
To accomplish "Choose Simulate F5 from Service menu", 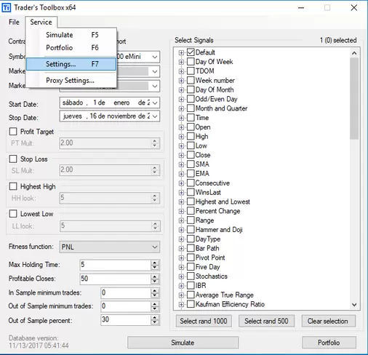I will click(71, 35).
